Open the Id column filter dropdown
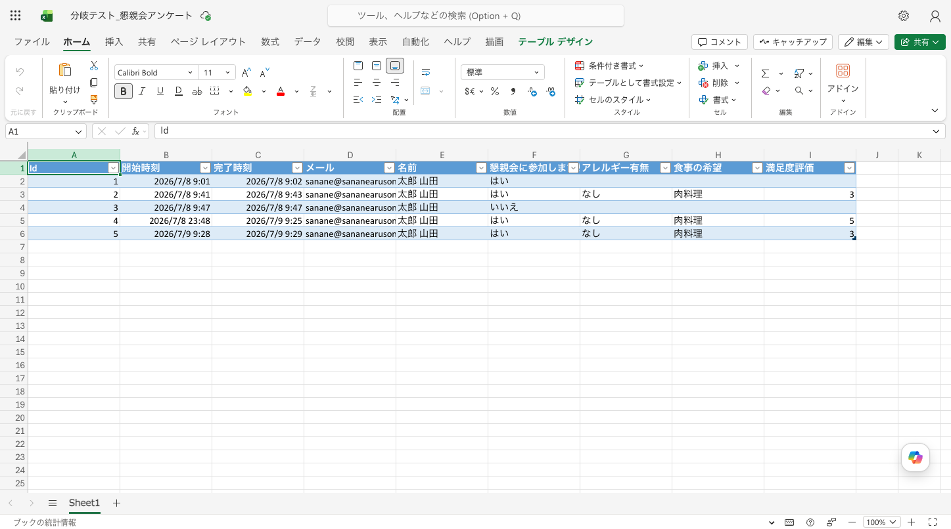The image size is (951, 529). point(114,168)
